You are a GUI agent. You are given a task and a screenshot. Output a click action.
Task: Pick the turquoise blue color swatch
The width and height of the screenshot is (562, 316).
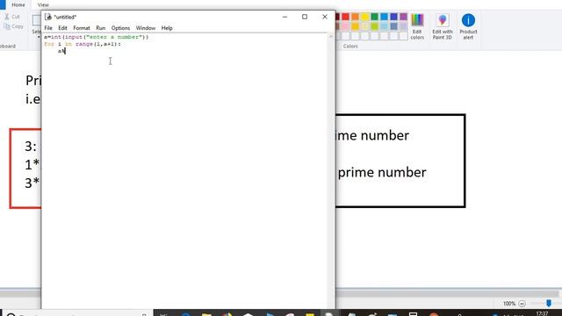coord(385,17)
